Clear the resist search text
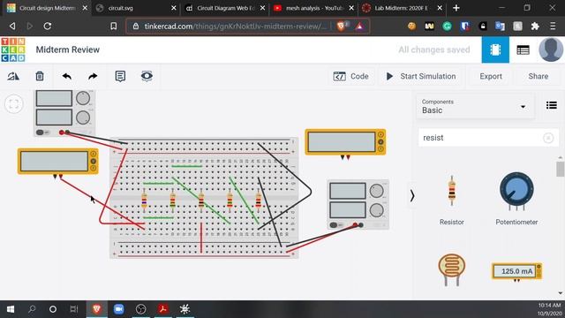This screenshot has height=318, width=565. 548,138
